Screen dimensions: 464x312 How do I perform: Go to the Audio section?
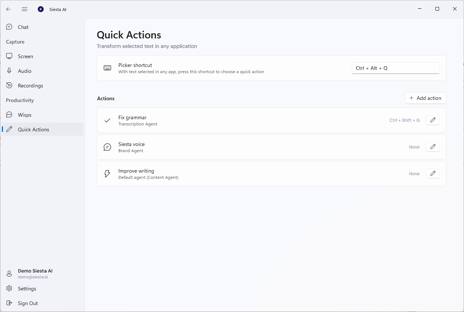point(43,71)
